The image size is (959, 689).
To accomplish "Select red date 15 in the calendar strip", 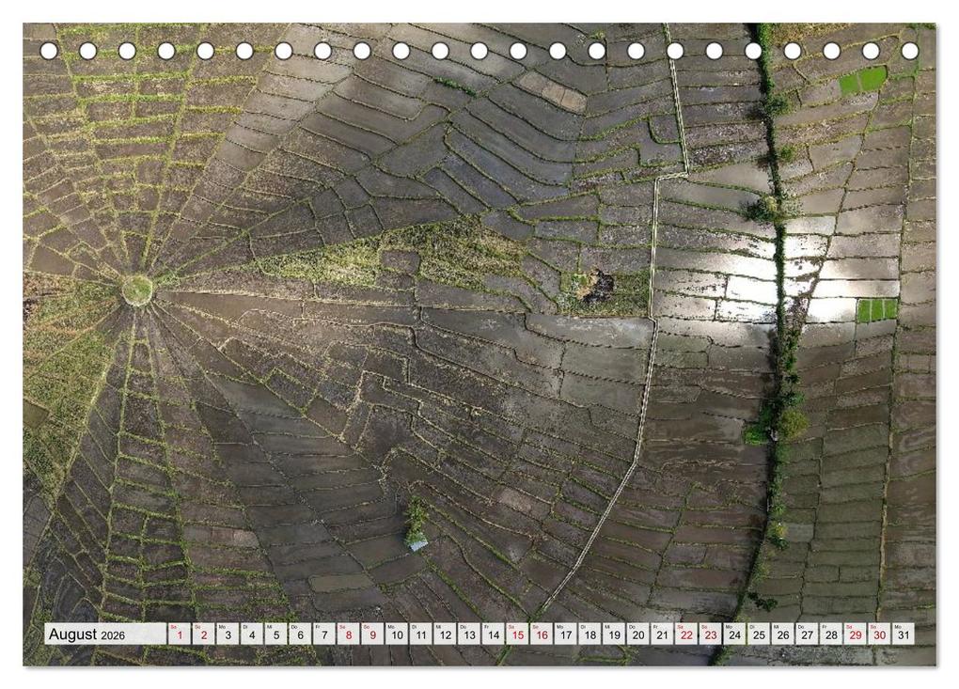I will (x=517, y=634).
